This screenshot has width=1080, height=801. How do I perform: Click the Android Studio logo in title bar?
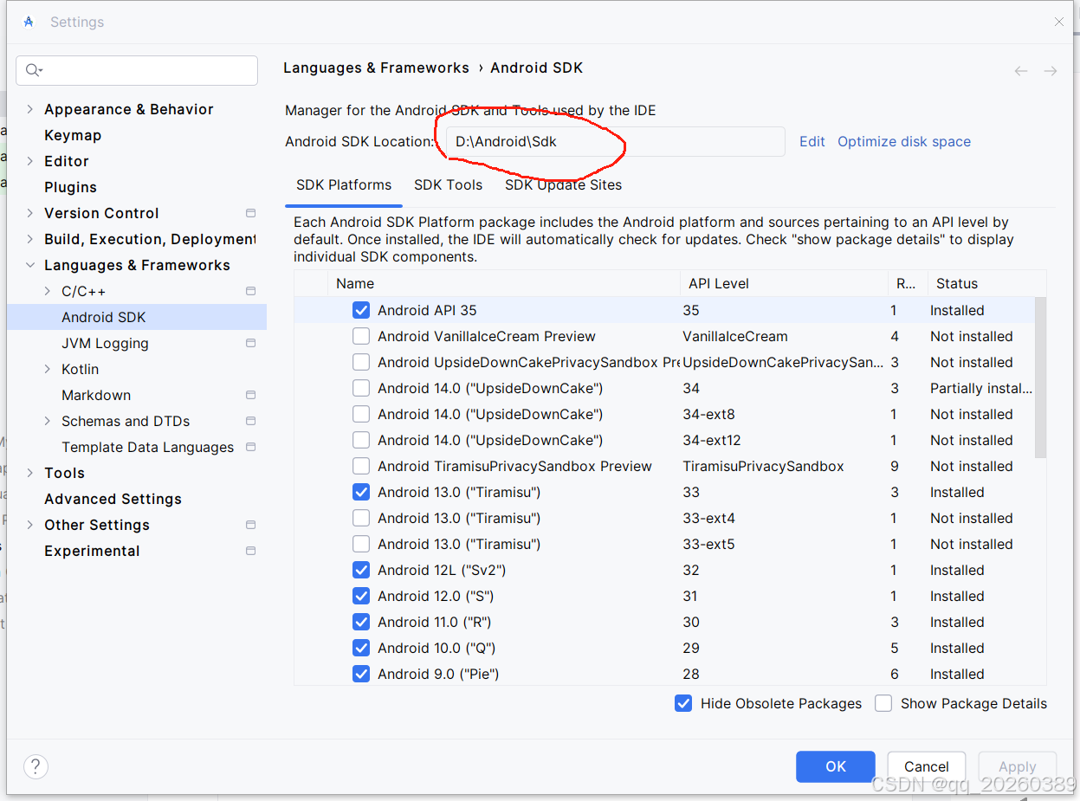29,22
